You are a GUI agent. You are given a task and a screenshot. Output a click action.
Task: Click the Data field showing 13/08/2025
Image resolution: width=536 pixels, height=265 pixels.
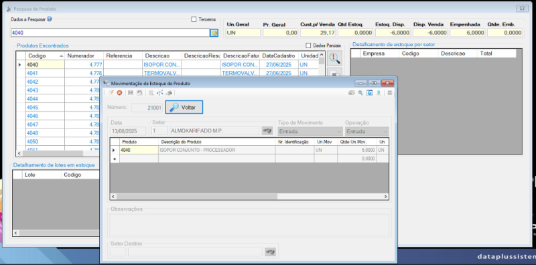tap(129, 131)
